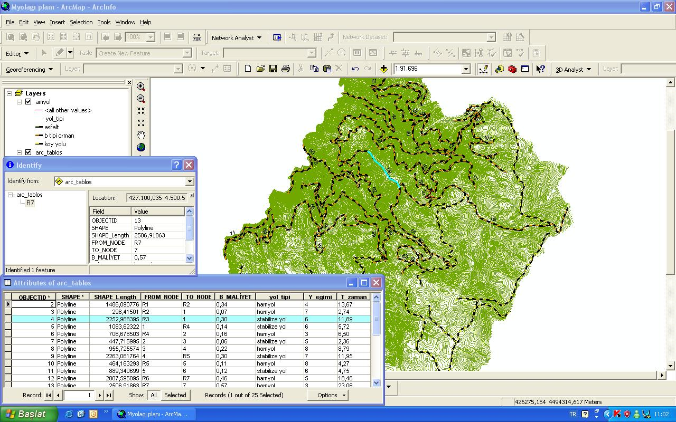The height and width of the screenshot is (422, 676).
Task: Select the Pan hand tool
Action: [140, 135]
